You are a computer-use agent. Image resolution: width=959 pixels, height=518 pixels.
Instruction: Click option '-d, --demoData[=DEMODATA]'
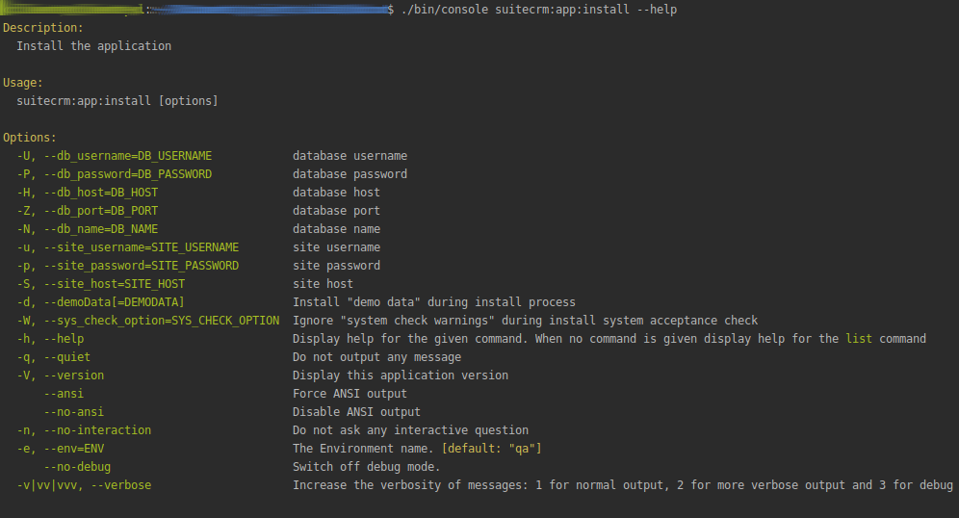[100, 302]
